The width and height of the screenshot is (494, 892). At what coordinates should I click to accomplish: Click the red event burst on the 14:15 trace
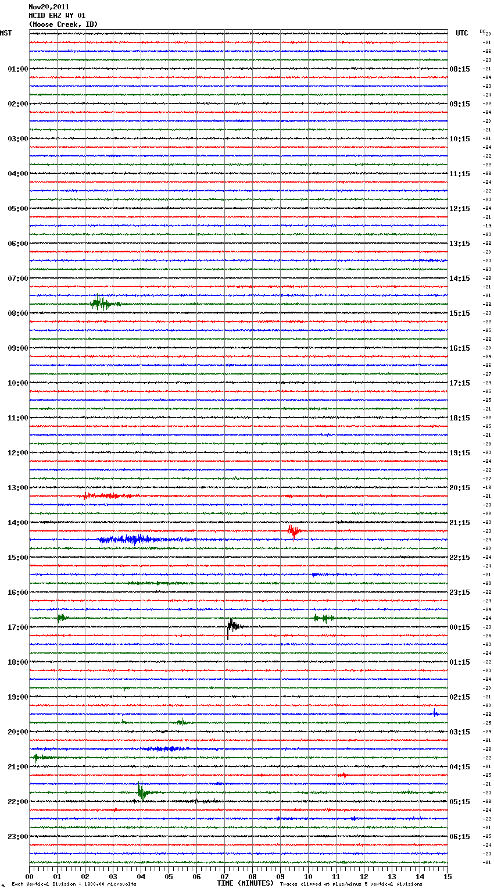click(293, 531)
